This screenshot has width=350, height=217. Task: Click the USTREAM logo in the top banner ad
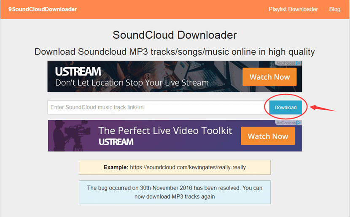(x=78, y=72)
